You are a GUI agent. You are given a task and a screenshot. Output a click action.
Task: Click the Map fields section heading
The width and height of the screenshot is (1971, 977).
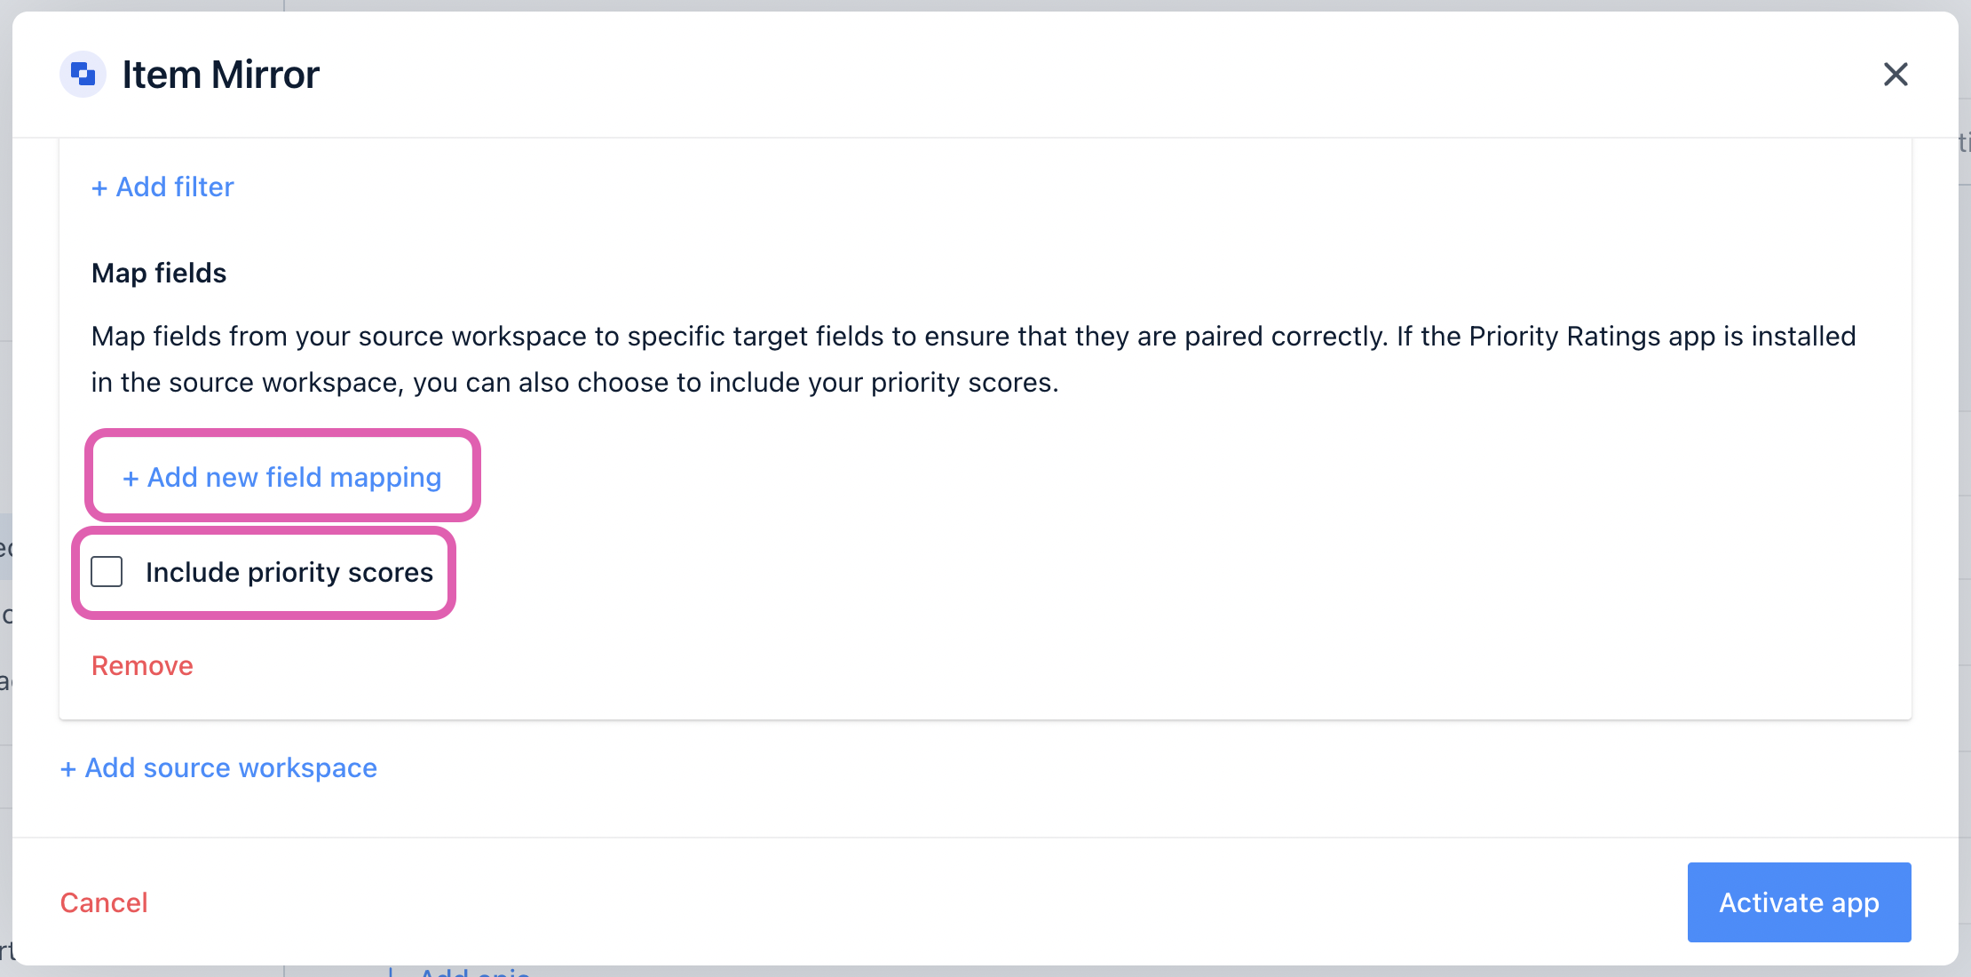click(x=159, y=273)
